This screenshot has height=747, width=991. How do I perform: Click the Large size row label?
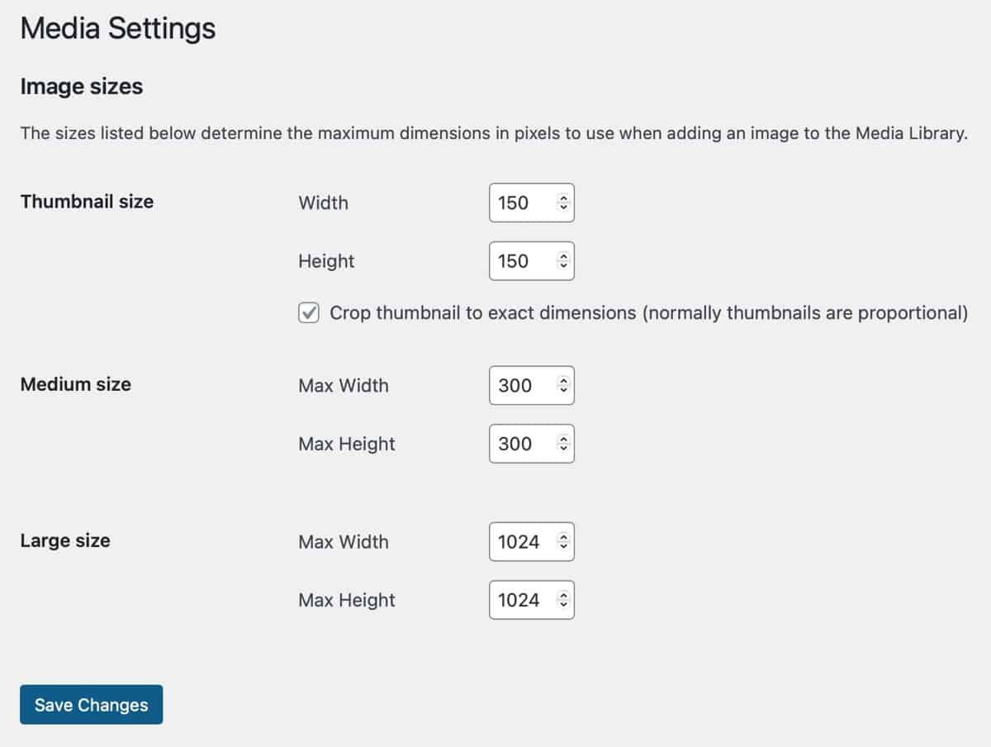click(65, 541)
